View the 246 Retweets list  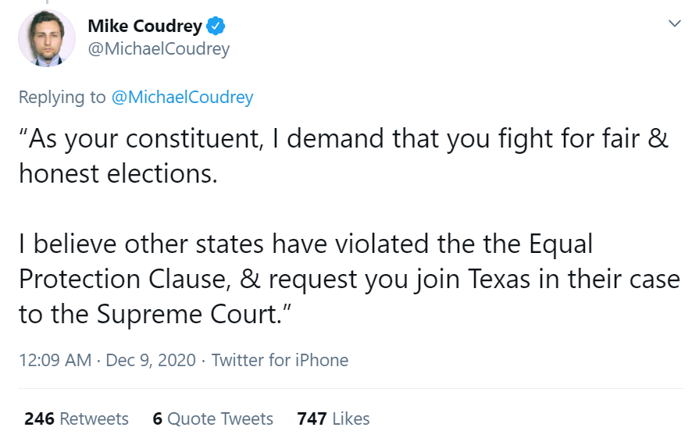tap(77, 418)
